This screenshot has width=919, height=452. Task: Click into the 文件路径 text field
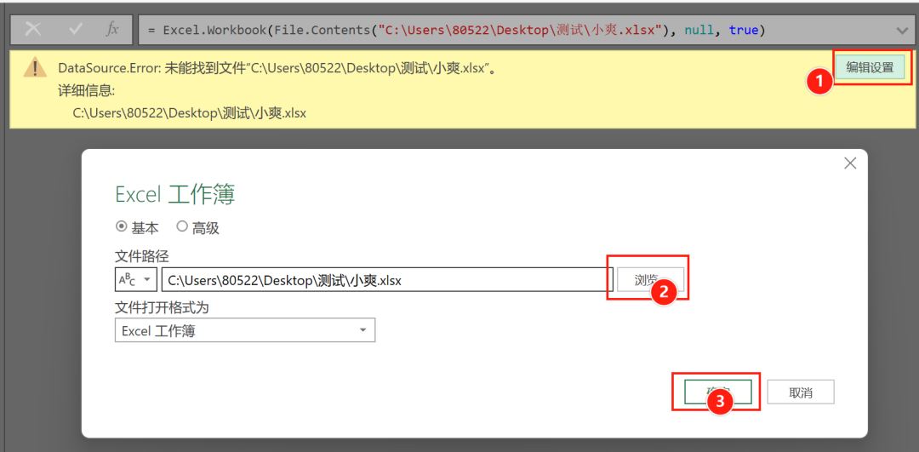tap(386, 280)
